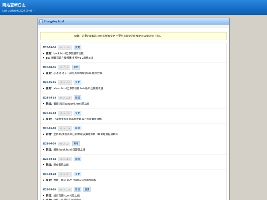Click the ps: note line under 2026-09-06
This screenshot has width=267, height=200.
tap(70, 58)
